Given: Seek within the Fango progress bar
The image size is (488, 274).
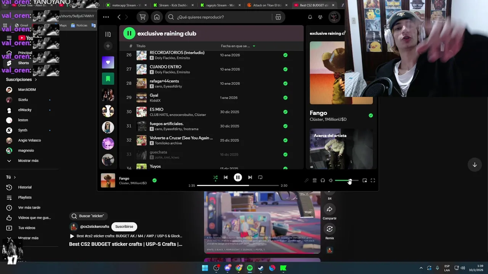Looking at the screenshot, I should pos(238,186).
